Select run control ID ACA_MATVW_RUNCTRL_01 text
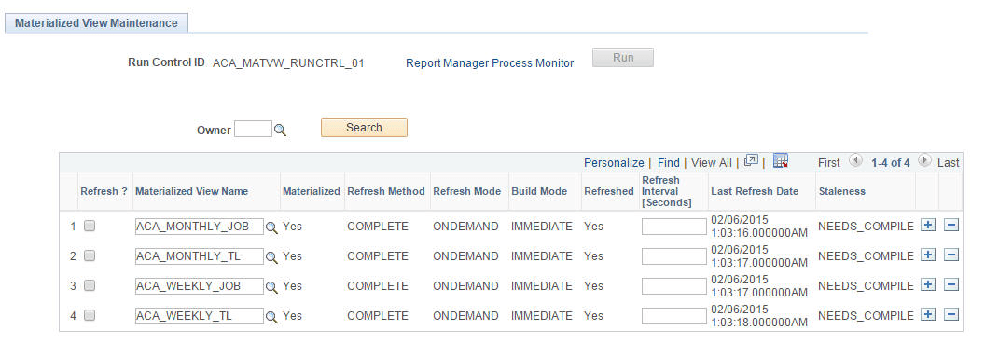This screenshot has height=344, width=985. coord(288,62)
